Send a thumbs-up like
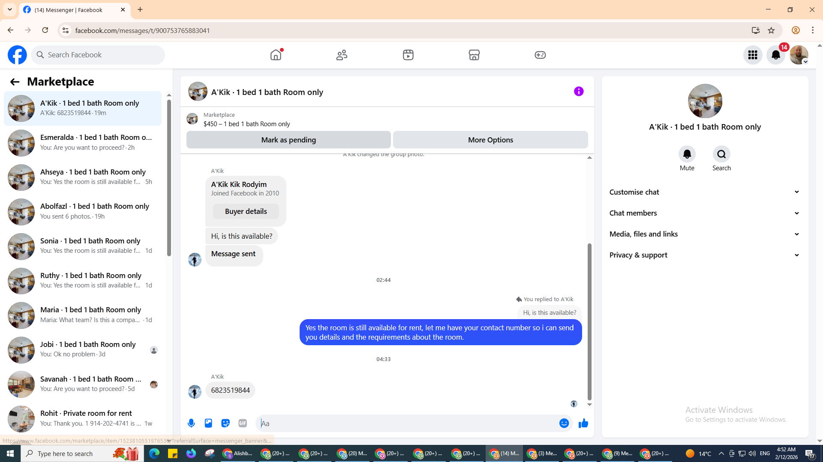The image size is (823, 462). [x=583, y=423]
